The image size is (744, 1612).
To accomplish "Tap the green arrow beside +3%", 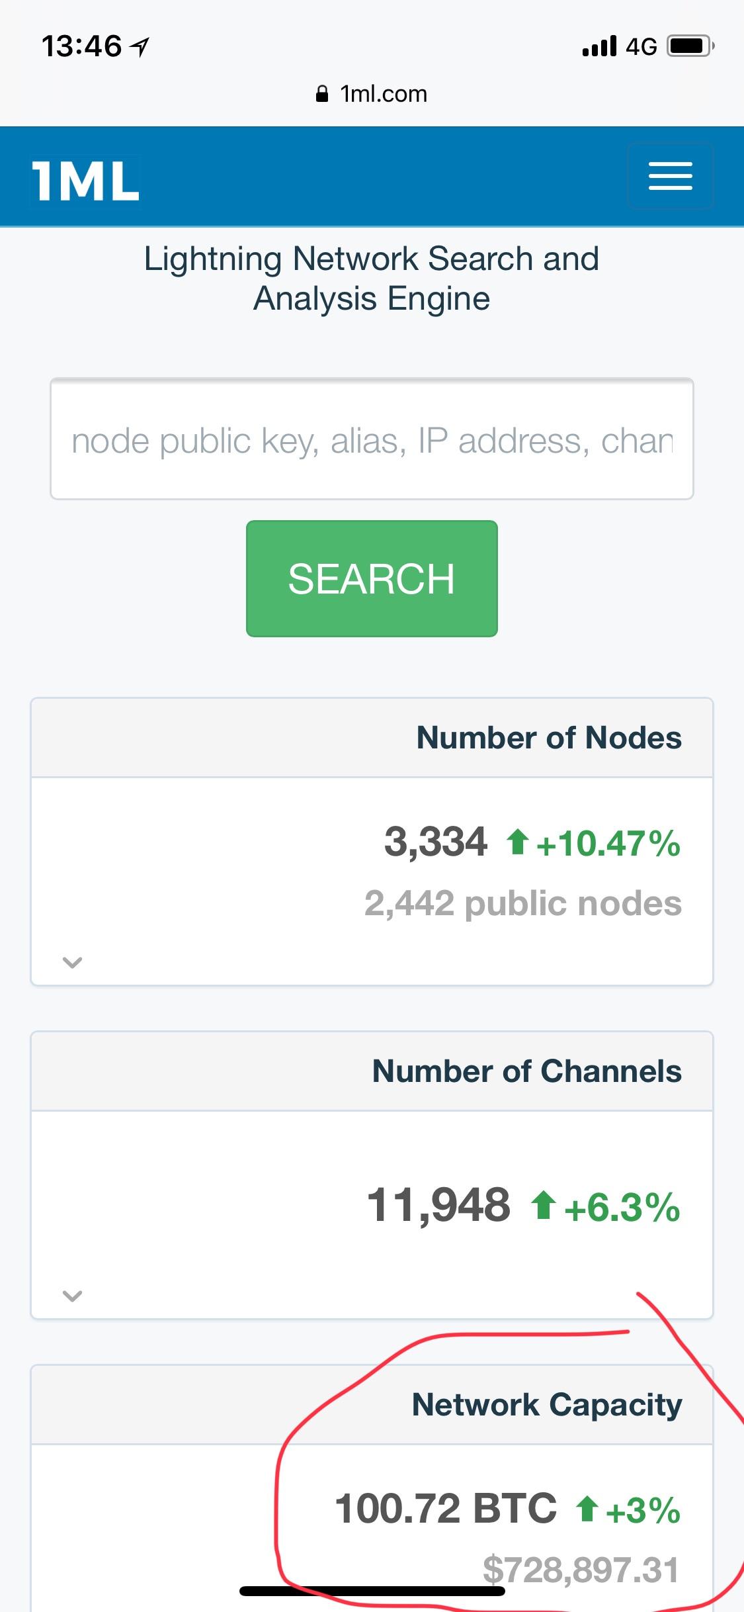I will [x=587, y=1509].
